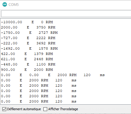Select the line "-727.00 E 2222 RPM"

point(28,38)
